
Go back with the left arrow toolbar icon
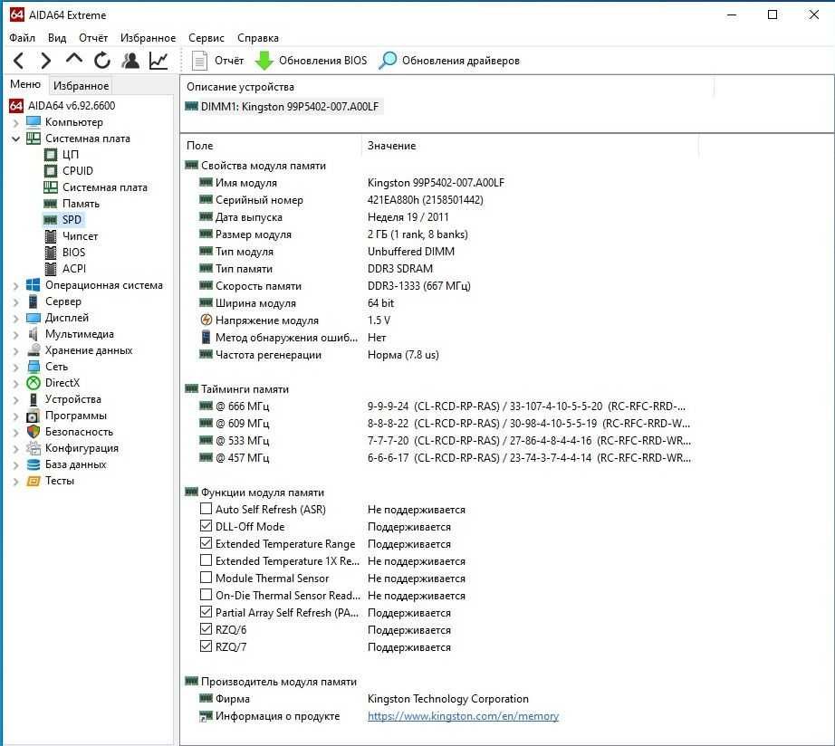pyautogui.click(x=19, y=61)
